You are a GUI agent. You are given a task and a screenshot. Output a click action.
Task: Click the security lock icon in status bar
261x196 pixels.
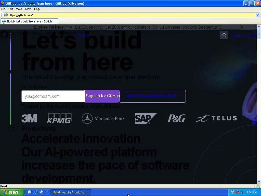pos(258,186)
